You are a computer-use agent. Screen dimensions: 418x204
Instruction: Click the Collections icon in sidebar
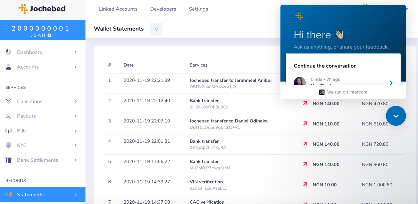point(9,101)
